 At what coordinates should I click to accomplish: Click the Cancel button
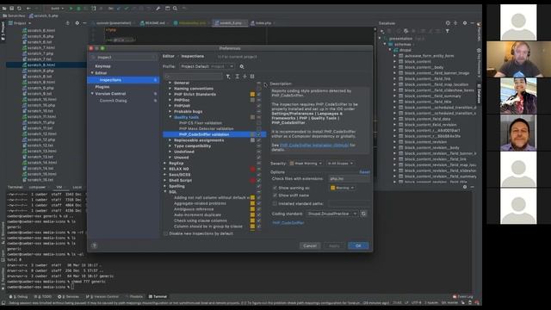310,245
